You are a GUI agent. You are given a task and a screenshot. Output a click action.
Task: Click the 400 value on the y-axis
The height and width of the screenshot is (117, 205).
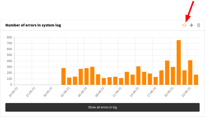coord(9,61)
